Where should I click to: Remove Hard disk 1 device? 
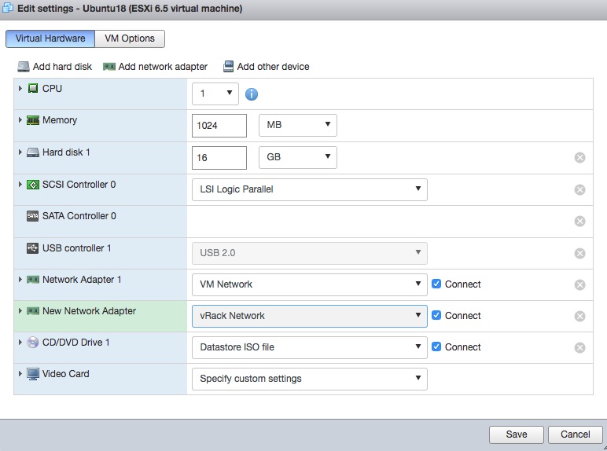point(579,157)
